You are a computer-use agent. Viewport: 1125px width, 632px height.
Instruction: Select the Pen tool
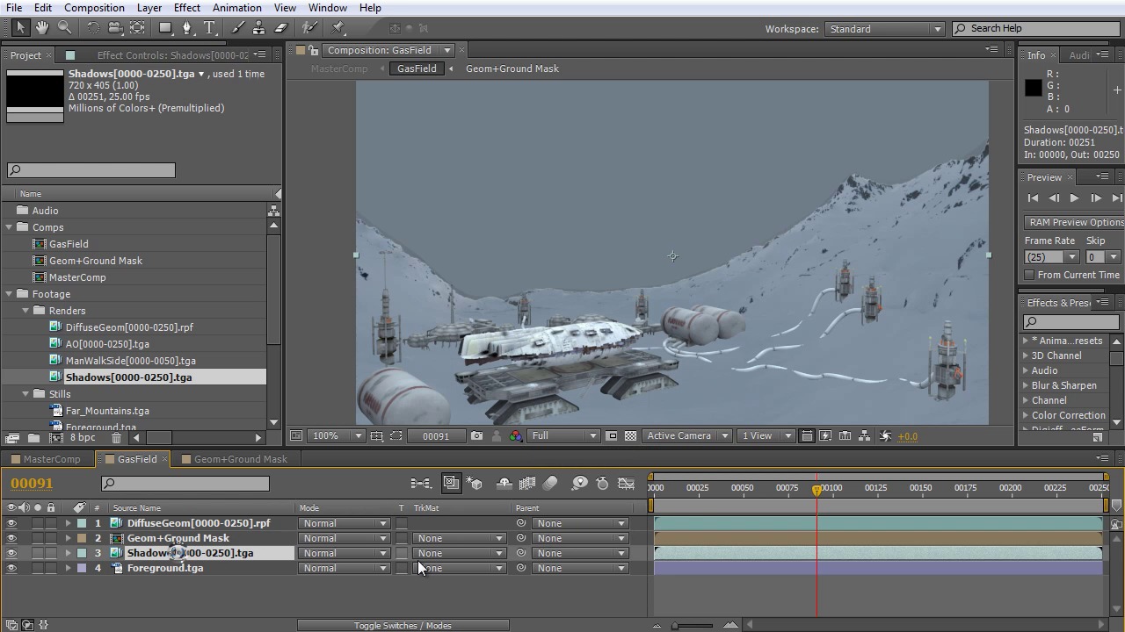pos(187,28)
